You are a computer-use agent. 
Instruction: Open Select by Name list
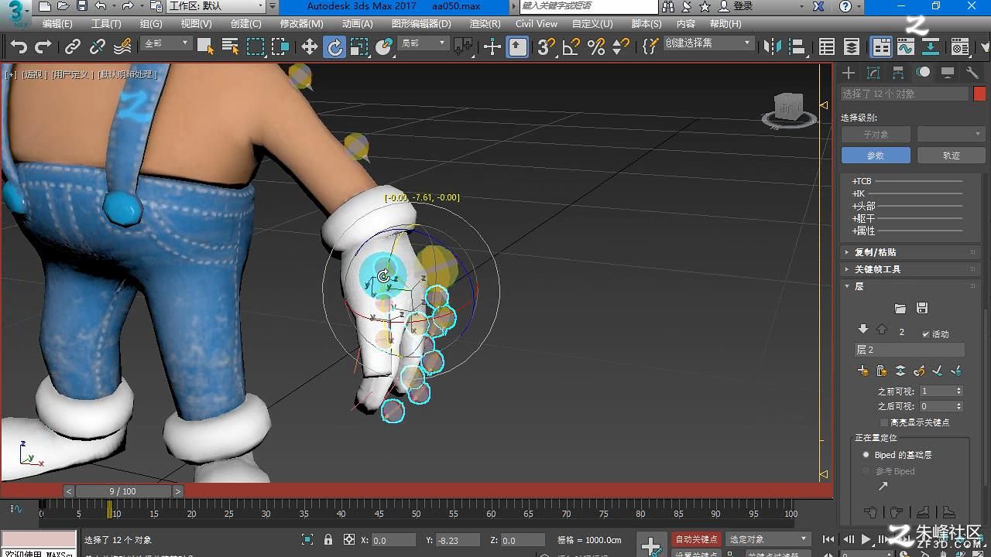click(x=230, y=47)
